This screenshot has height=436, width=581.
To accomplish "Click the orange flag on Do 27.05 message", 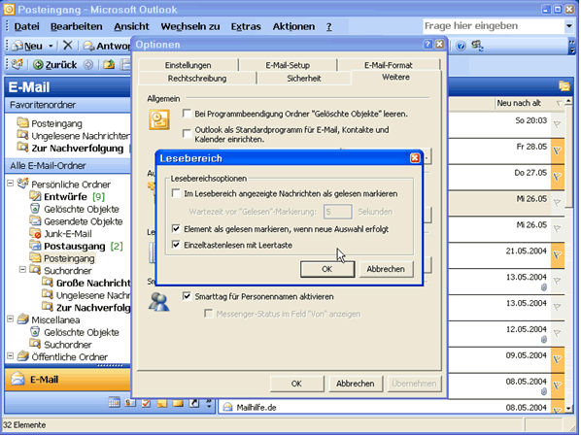I will pyautogui.click(x=558, y=177).
